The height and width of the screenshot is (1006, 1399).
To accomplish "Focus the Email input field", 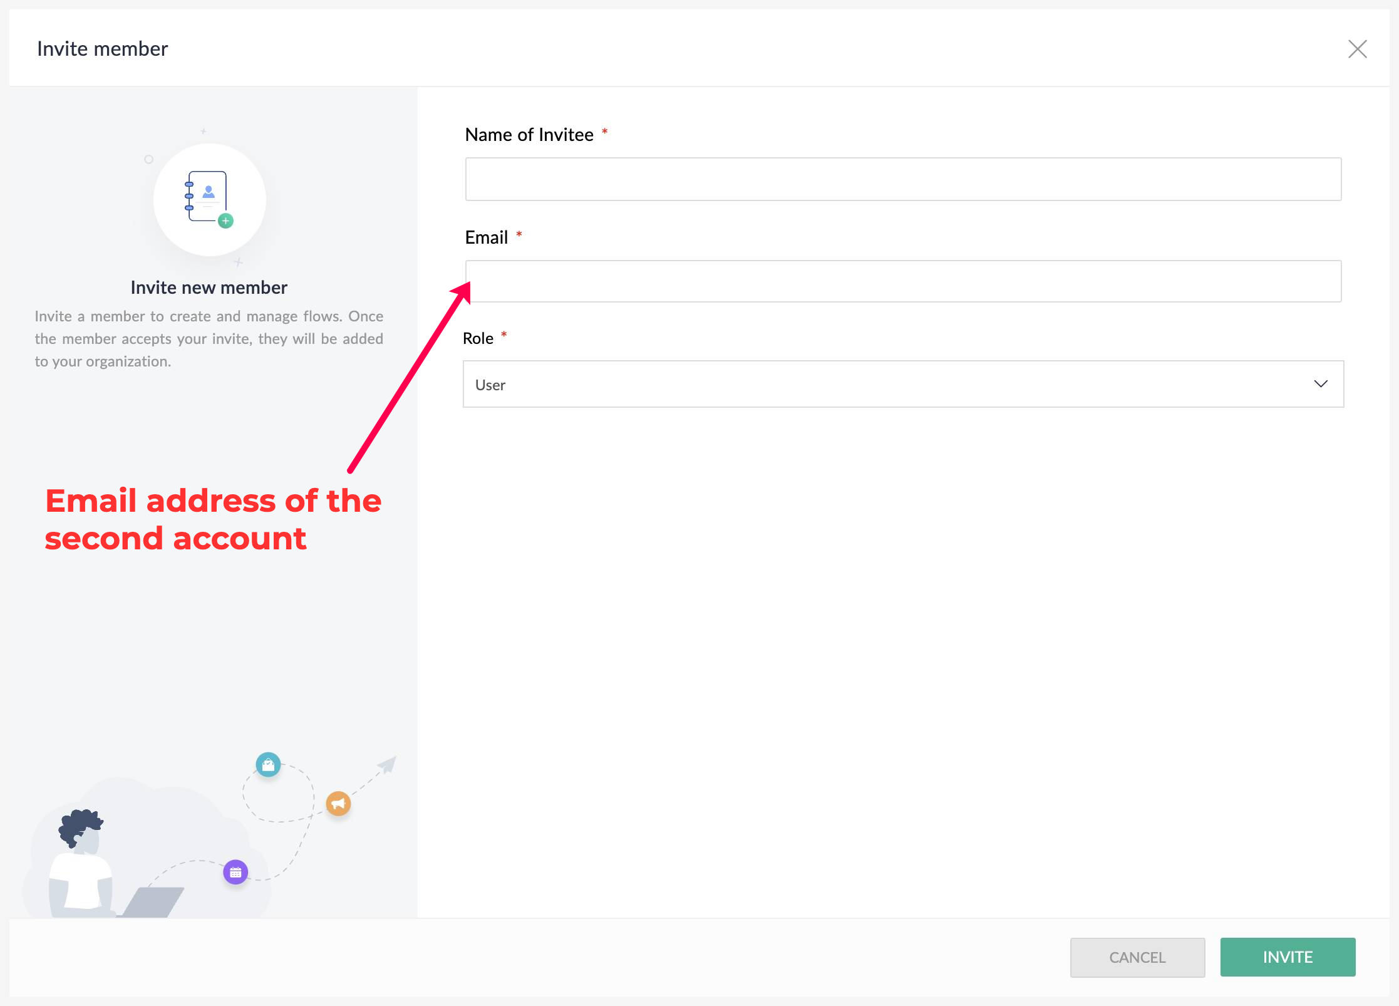I will (x=902, y=281).
